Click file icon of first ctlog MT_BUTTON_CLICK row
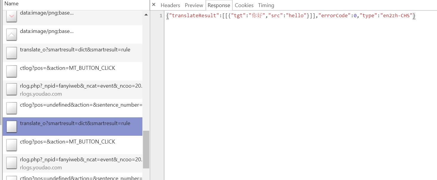 [x=12, y=71]
